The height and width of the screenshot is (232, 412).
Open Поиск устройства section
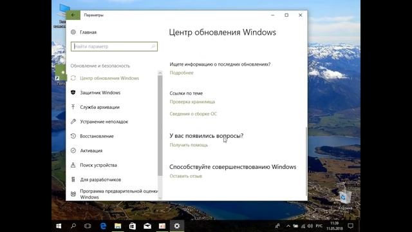click(x=98, y=165)
